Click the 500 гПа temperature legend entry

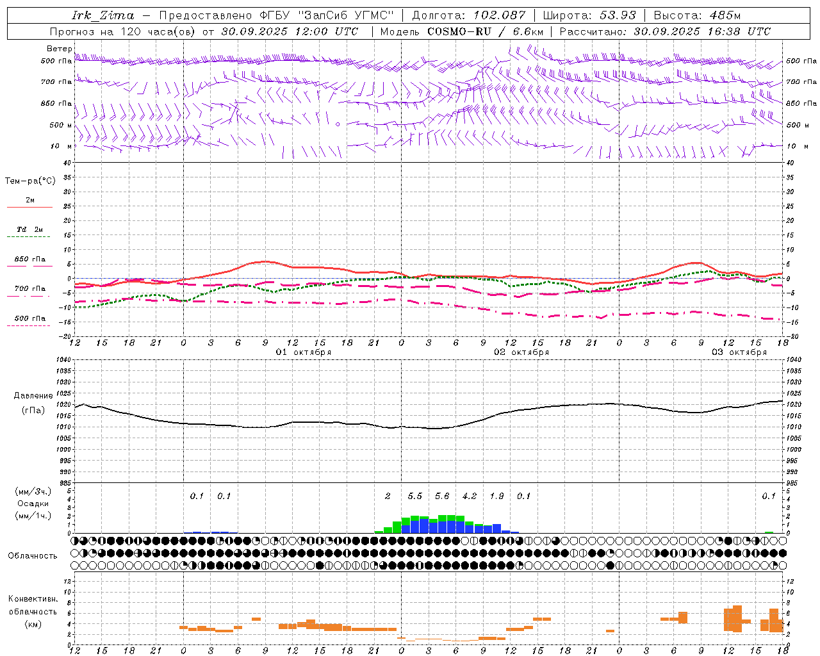click(30, 318)
